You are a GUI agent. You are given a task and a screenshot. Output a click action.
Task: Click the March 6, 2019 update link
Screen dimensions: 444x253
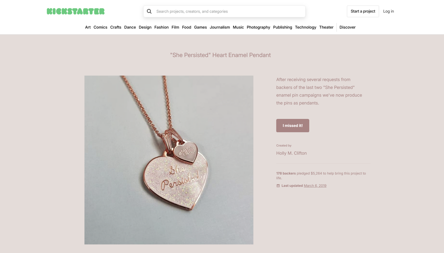point(315,186)
